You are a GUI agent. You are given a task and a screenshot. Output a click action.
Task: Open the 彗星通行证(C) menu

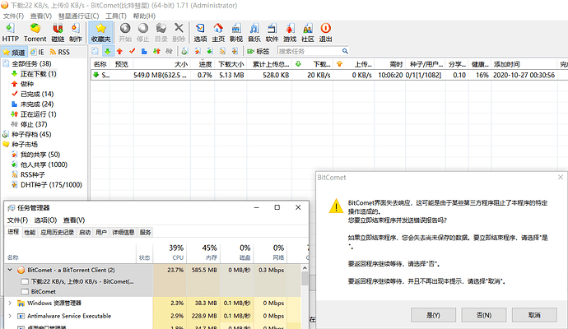[x=78, y=16]
